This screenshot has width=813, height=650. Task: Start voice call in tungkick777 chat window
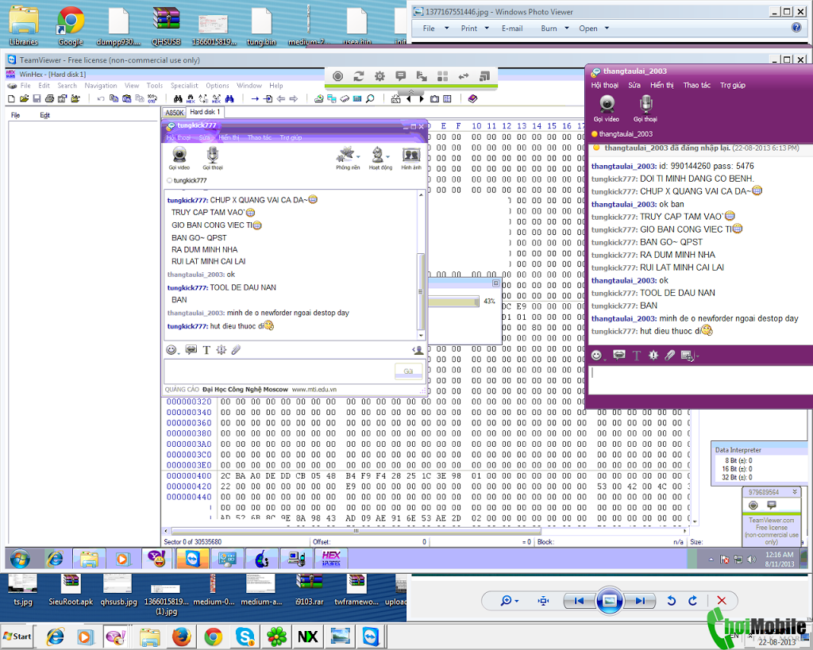[x=213, y=158]
